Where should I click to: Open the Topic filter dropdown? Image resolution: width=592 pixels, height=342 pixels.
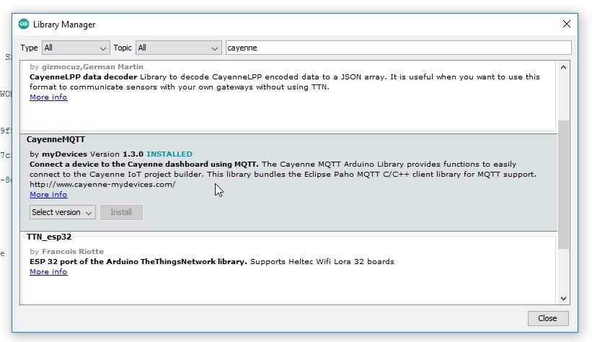coord(178,48)
